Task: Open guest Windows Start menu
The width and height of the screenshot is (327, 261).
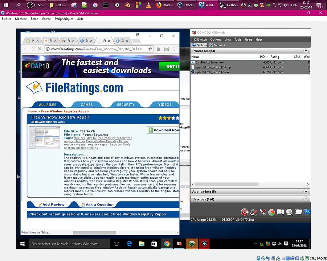Action: click(23, 244)
